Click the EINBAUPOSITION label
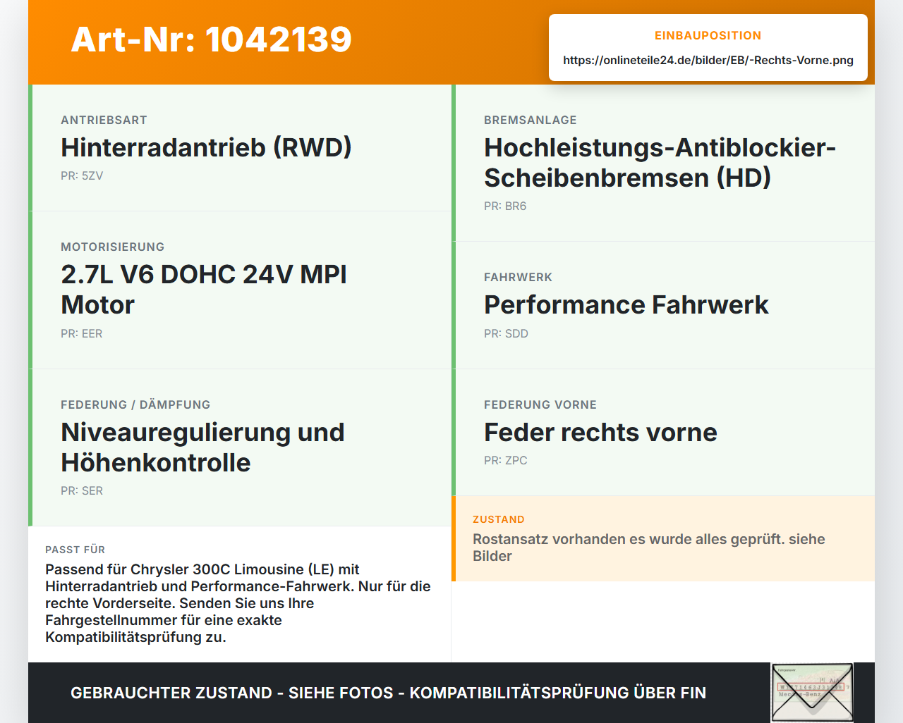 coord(708,35)
